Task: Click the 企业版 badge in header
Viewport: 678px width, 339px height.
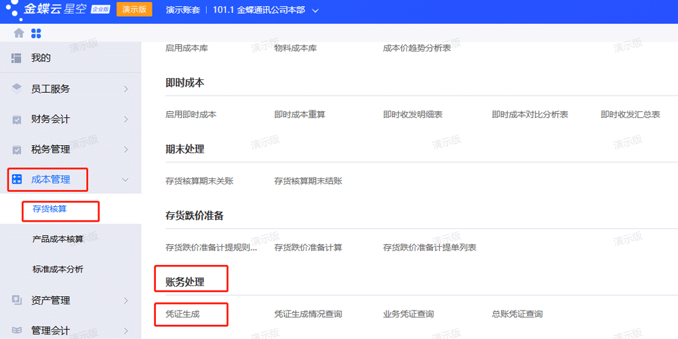Action: click(x=101, y=10)
